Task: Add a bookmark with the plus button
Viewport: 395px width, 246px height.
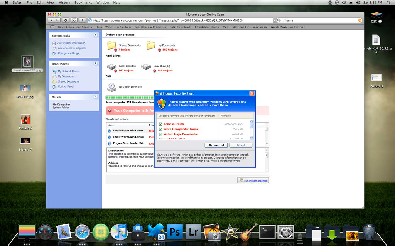Action: [x=83, y=20]
